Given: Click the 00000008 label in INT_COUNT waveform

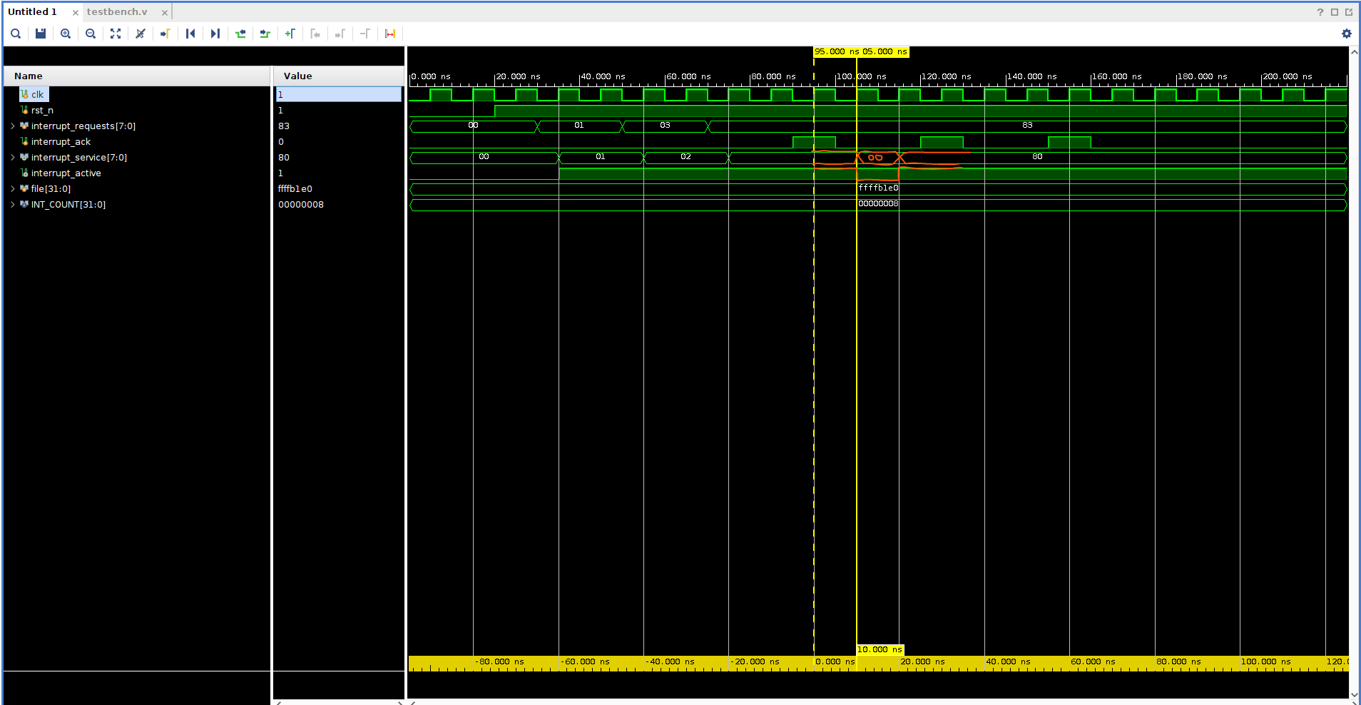Looking at the screenshot, I should 878,204.
